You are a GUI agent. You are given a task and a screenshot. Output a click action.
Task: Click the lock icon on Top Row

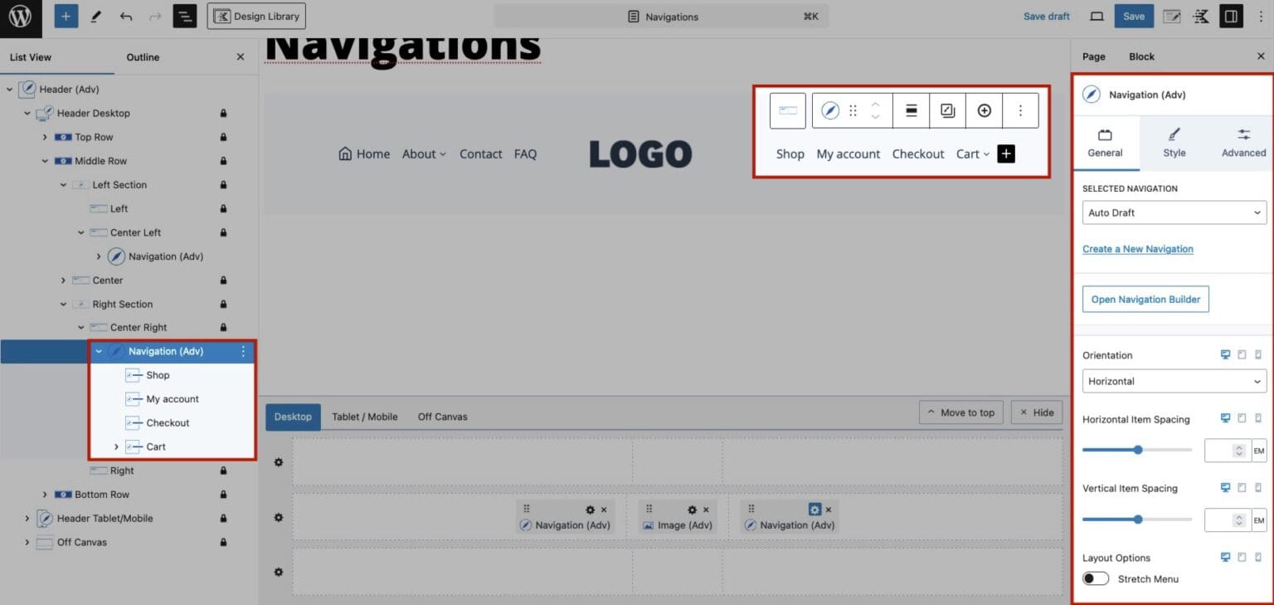222,137
